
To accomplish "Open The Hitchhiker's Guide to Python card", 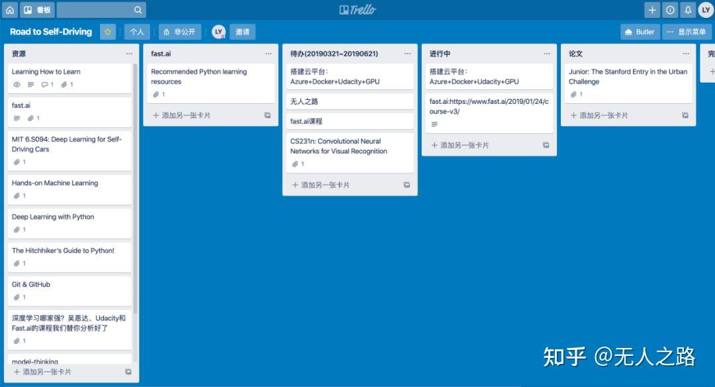I will click(70, 257).
